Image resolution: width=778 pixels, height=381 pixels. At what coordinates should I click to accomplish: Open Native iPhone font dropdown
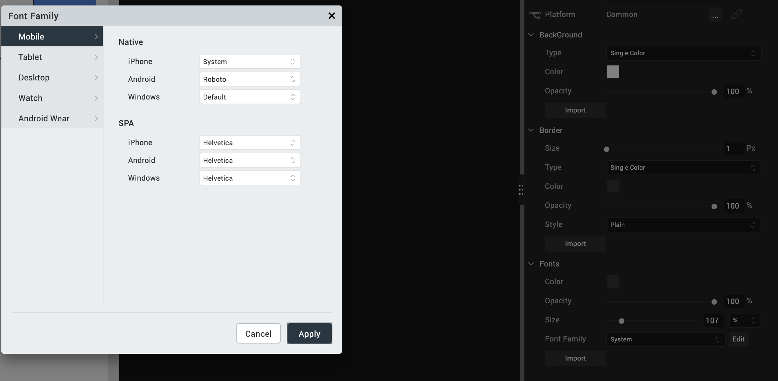(x=250, y=62)
